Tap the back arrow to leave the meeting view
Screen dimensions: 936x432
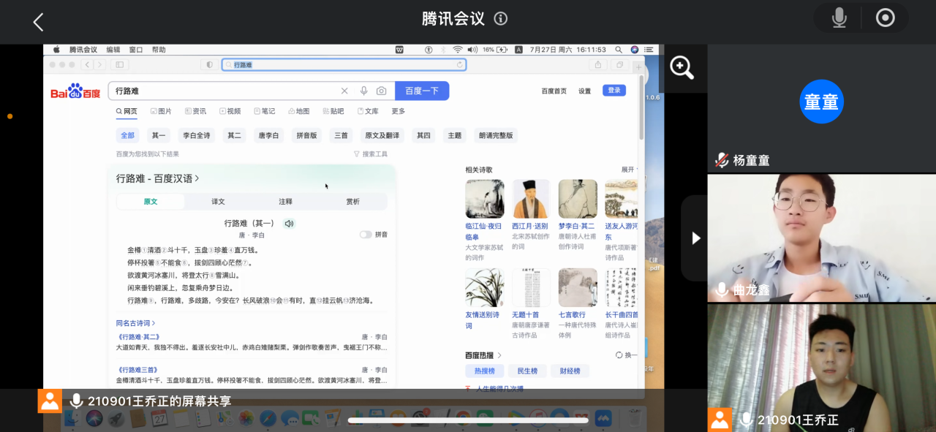pos(38,22)
